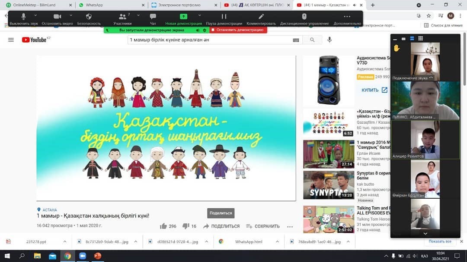Stop the screen sharing demonstration
This screenshot has height=262, width=467.
pyautogui.click(x=237, y=30)
